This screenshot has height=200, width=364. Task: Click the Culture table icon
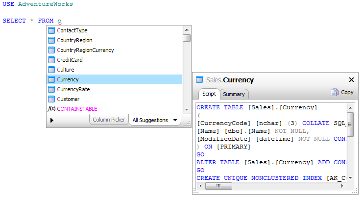51,70
